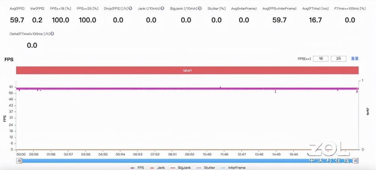Viewport: 376px width, 170px height.
Task: Click the 0.0 value under Jank (/10min)
Action: coord(151,20)
